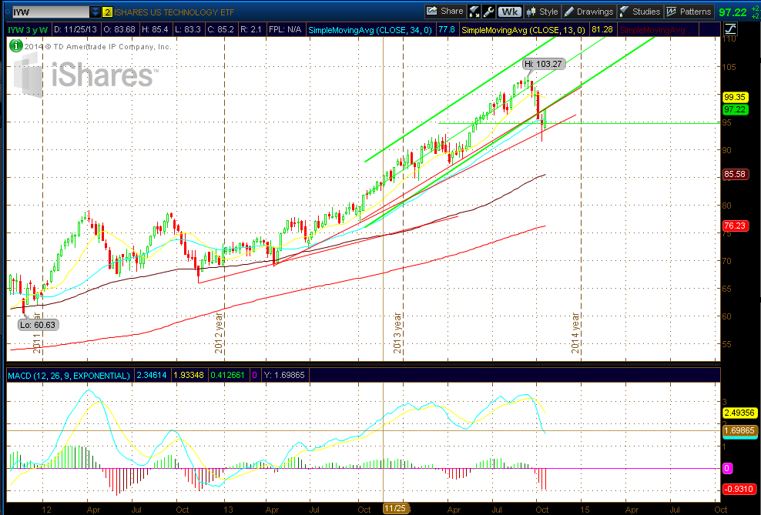Click the IYW 3 y W aggregation label

pyautogui.click(x=28, y=30)
